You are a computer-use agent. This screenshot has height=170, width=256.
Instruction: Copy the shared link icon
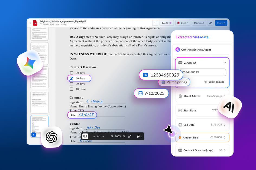(210, 23)
